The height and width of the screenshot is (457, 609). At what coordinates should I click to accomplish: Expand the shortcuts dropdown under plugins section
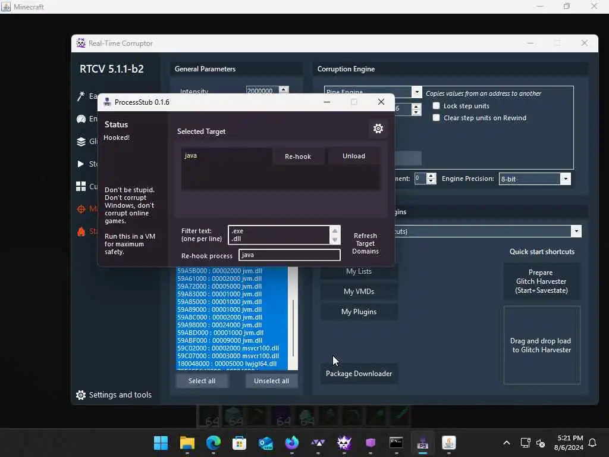tap(576, 231)
